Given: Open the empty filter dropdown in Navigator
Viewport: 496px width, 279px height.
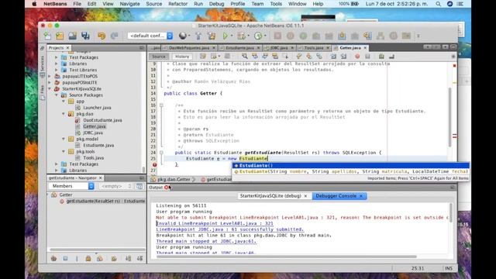Looking at the screenshot, I should click(115, 186).
